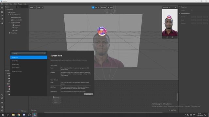Click the Spark AR Studio taskbar icon
The image size is (209, 117).
click(35, 115)
